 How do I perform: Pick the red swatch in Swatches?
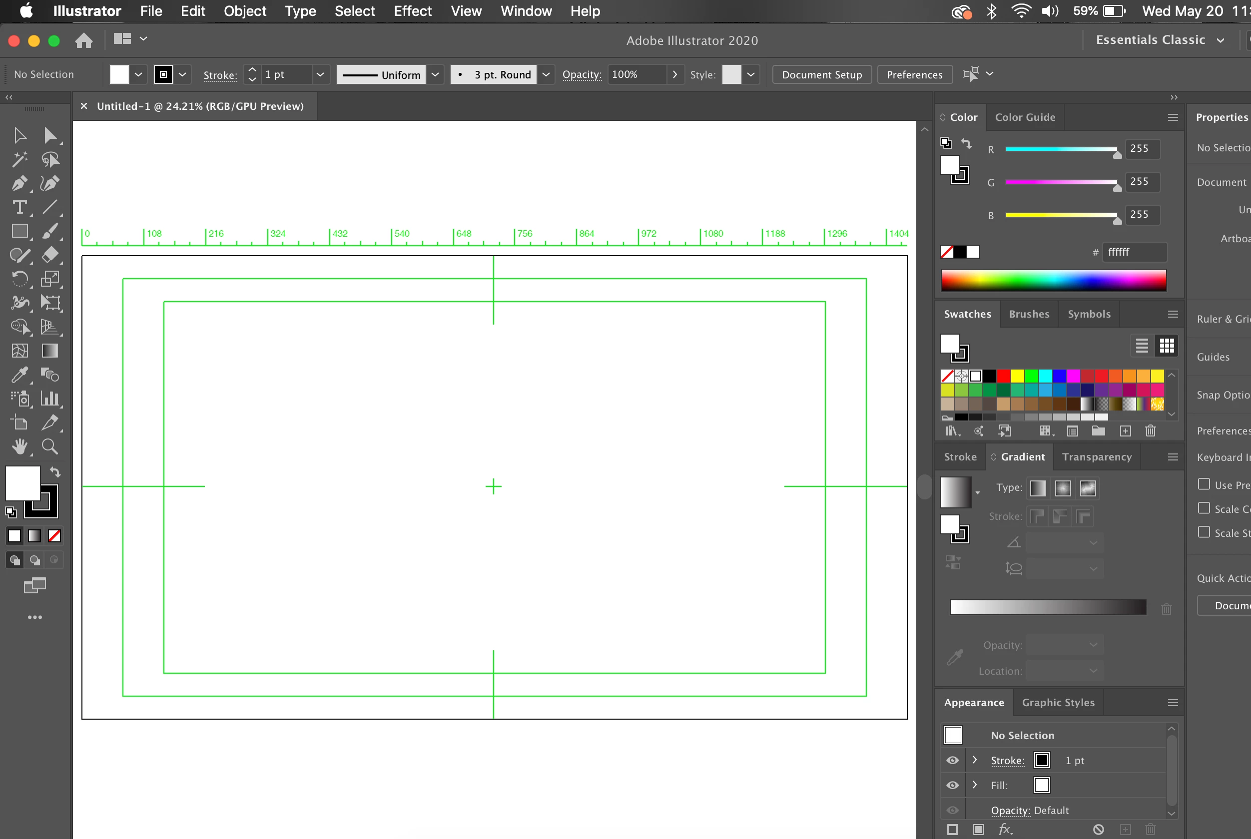point(1004,376)
